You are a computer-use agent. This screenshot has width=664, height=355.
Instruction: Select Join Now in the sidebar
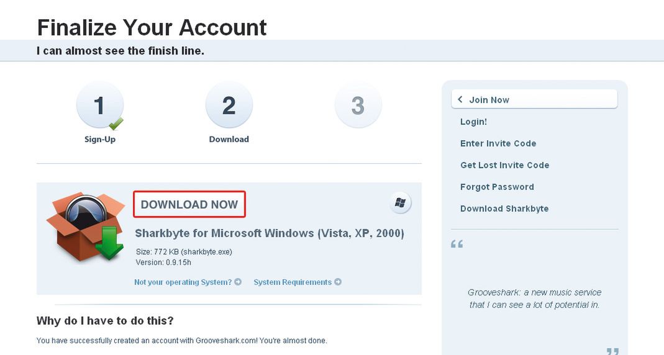(489, 100)
